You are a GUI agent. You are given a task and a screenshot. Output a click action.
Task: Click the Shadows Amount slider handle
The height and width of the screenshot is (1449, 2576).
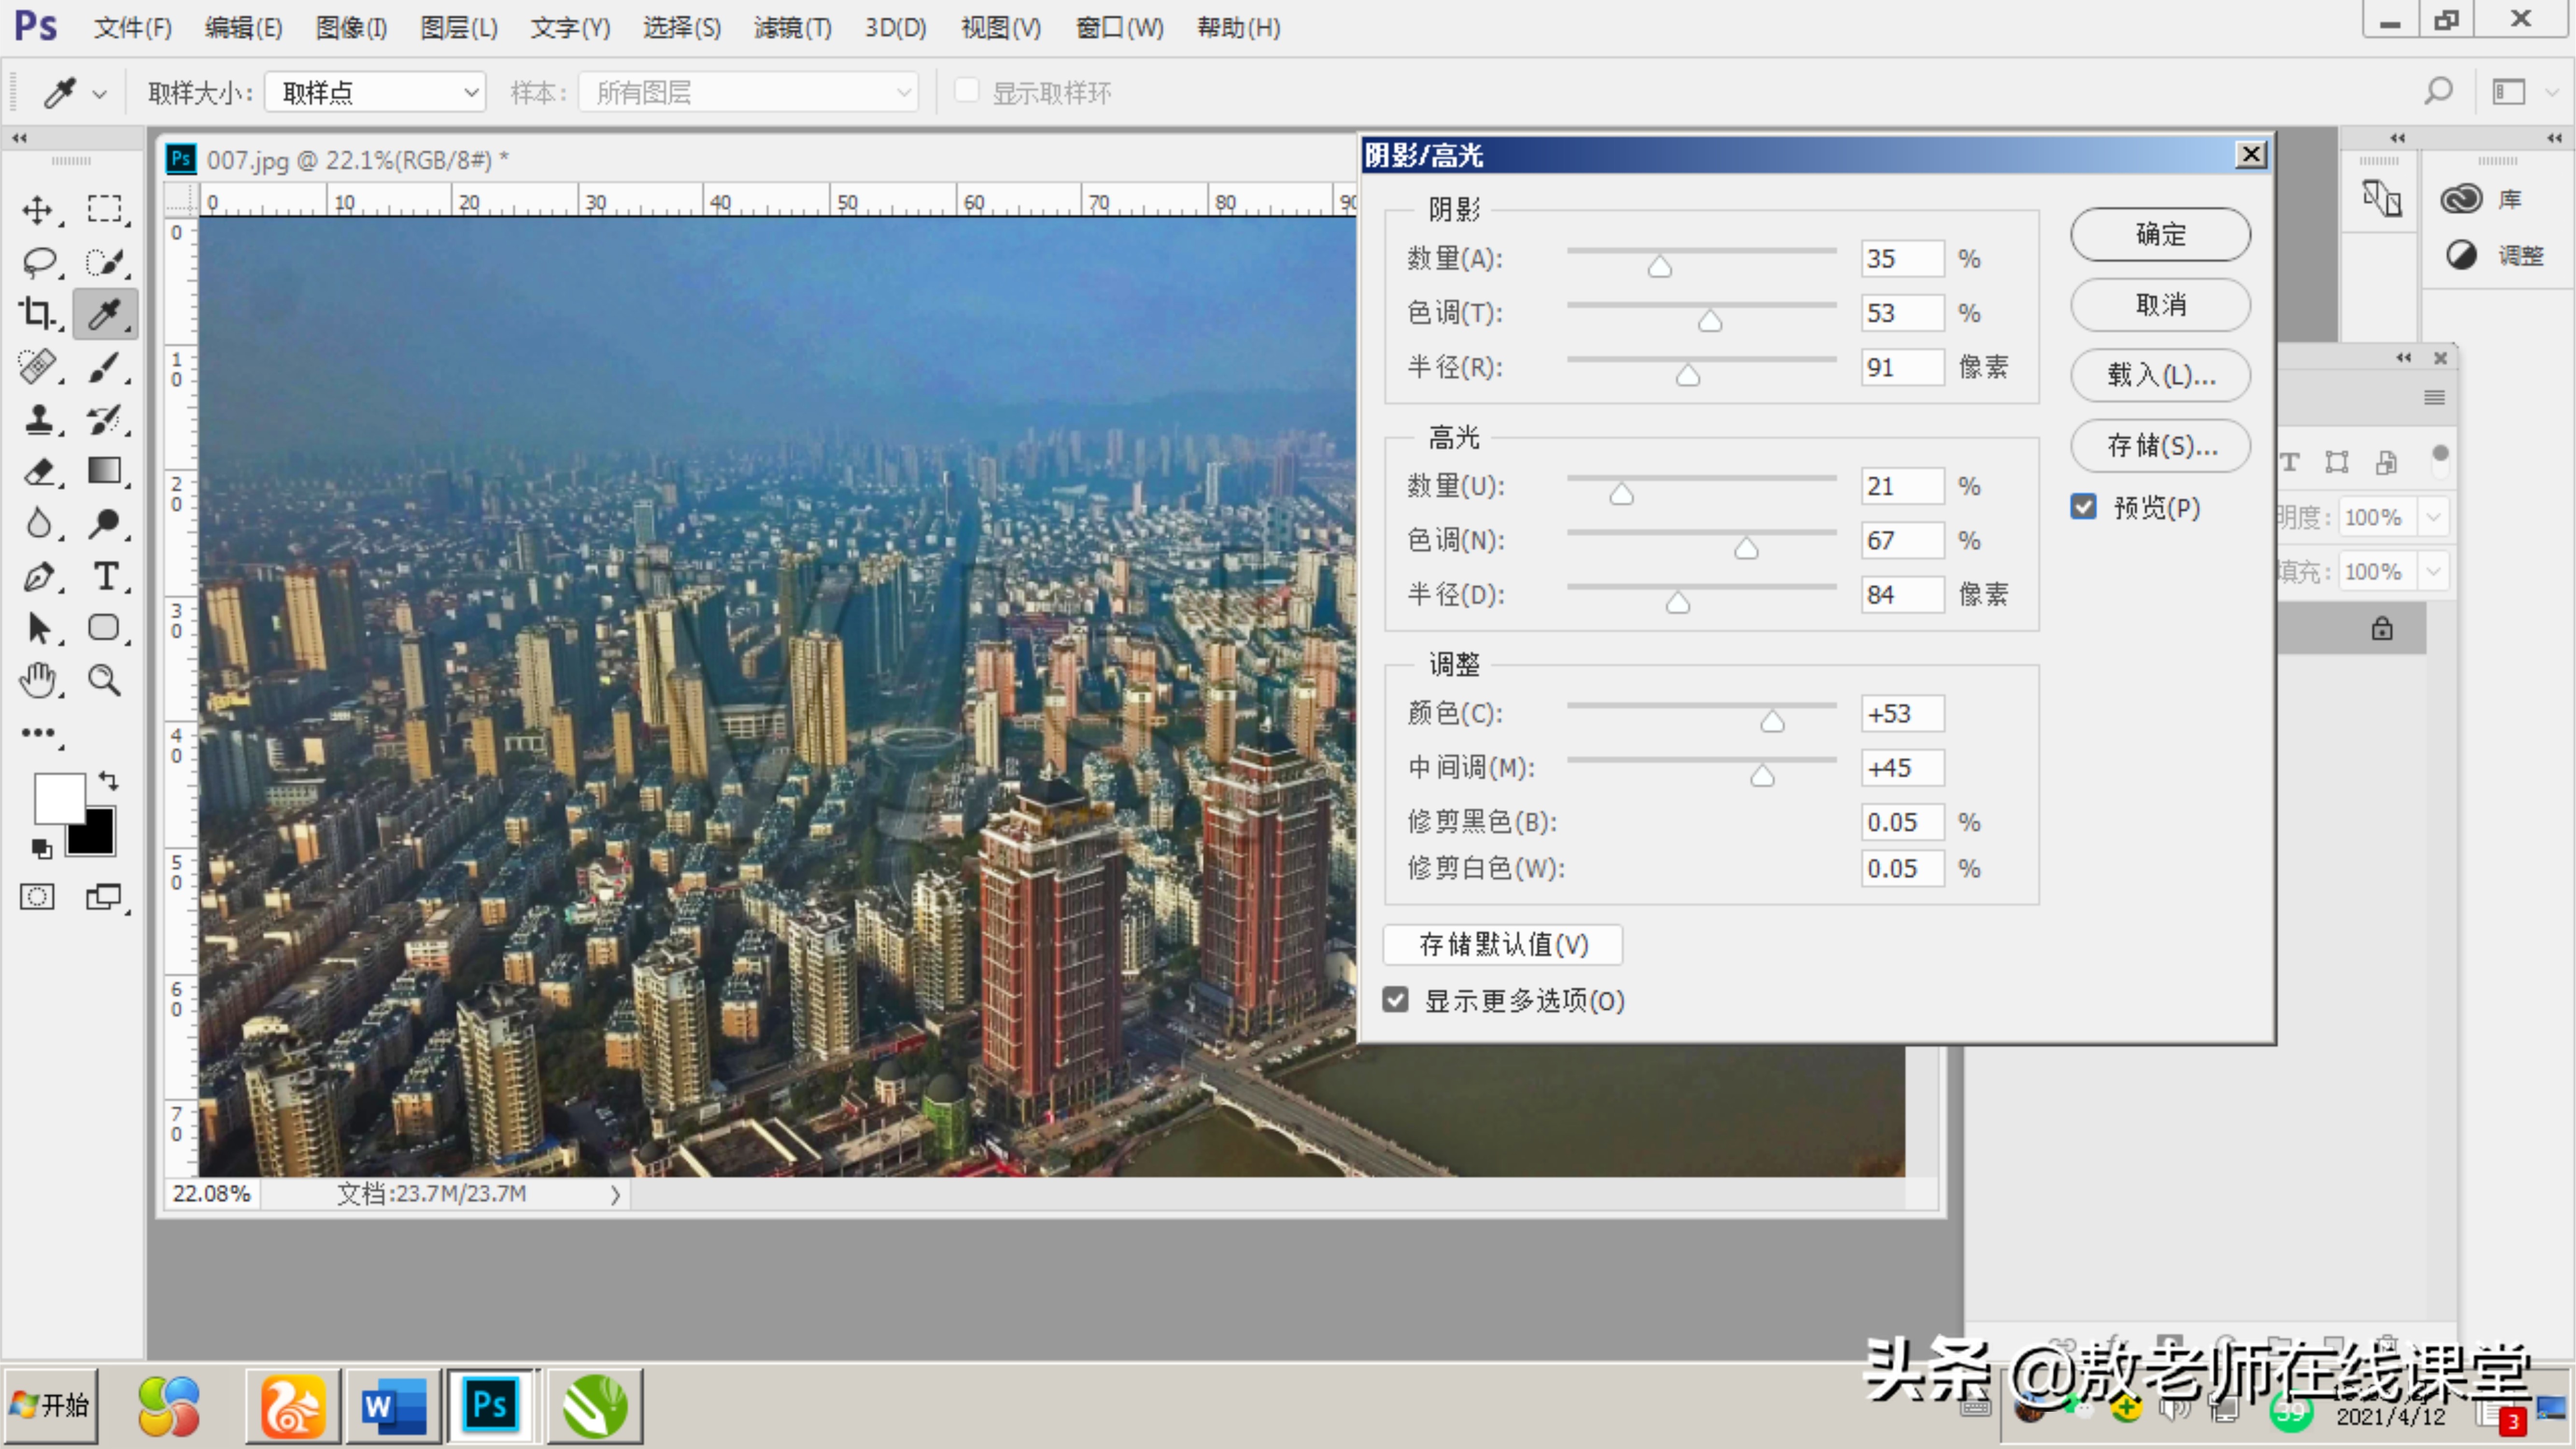1659,266
